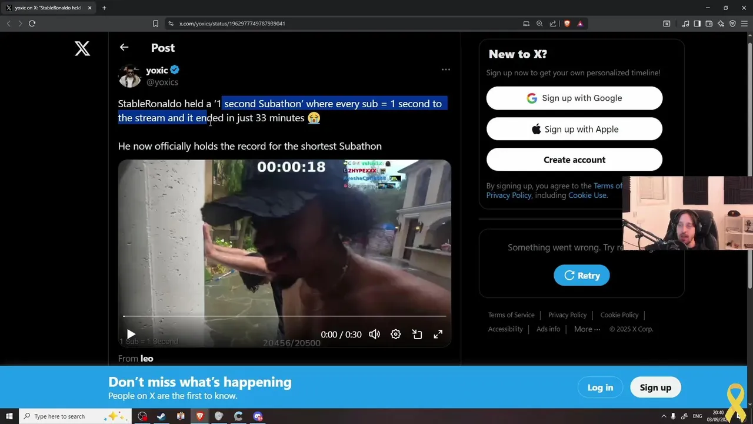Click the Retry button
The image size is (753, 424).
click(582, 275)
